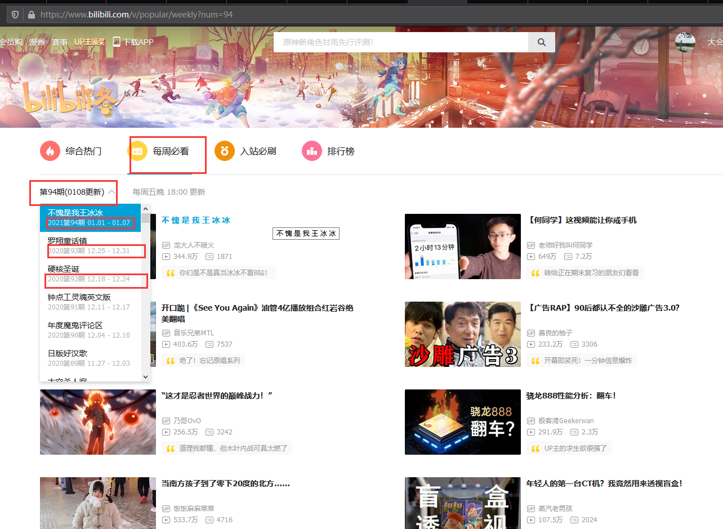Image resolution: width=723 pixels, height=529 pixels.
Task: Visit uploader 饭饭麻麻菜菜
Action: tap(194, 509)
